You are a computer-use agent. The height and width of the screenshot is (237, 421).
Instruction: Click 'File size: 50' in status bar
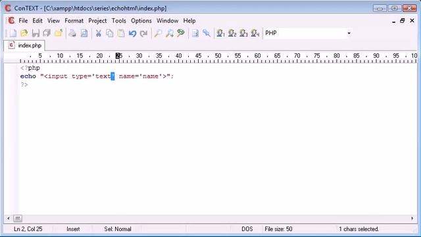[x=278, y=229]
